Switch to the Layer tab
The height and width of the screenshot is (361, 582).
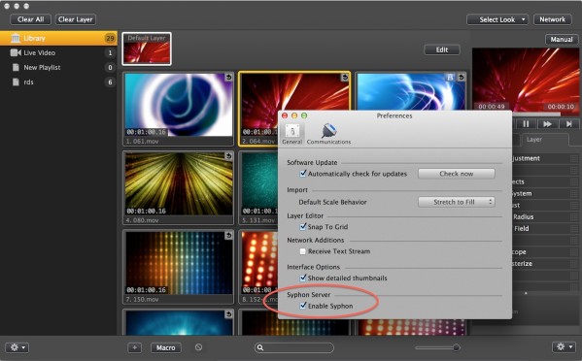(x=534, y=140)
